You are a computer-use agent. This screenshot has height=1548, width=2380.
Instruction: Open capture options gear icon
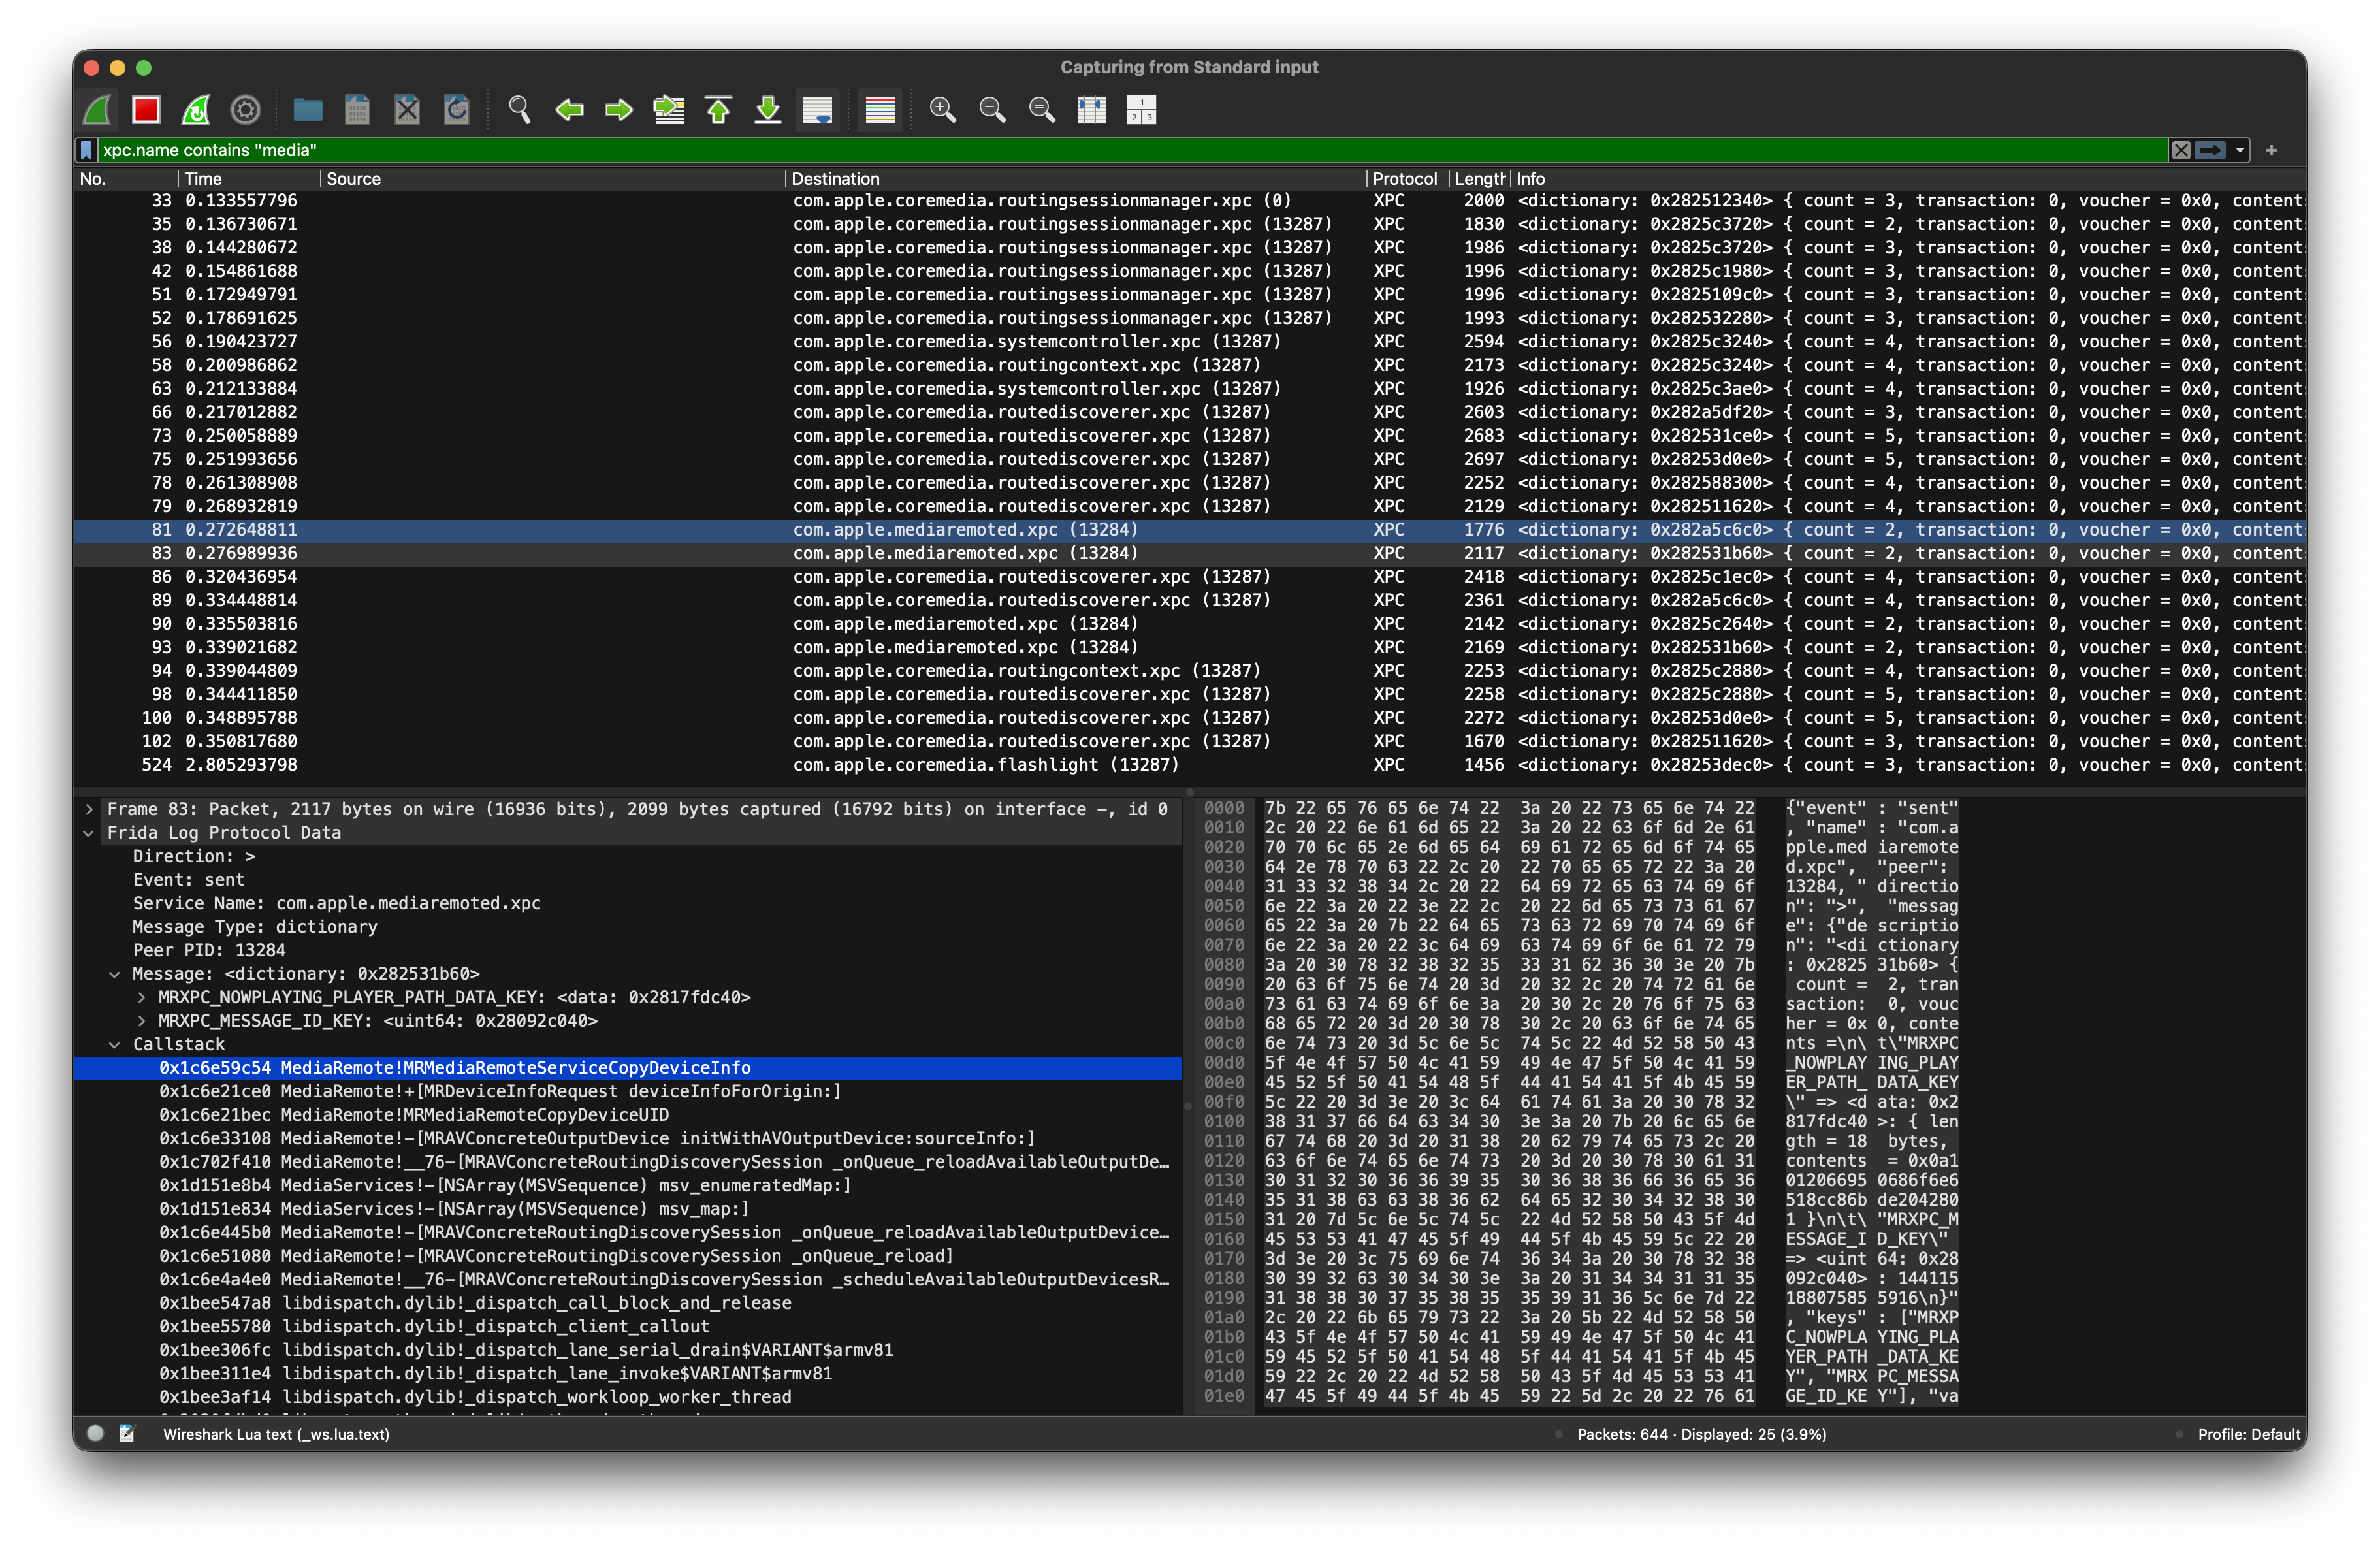[246, 109]
